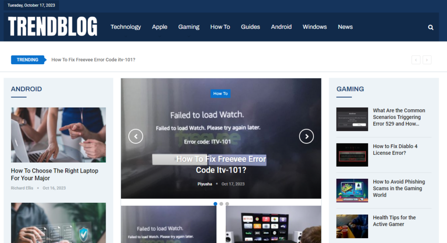Click the TRENDBLOG site logo
This screenshot has height=243, width=447.
(53, 27)
